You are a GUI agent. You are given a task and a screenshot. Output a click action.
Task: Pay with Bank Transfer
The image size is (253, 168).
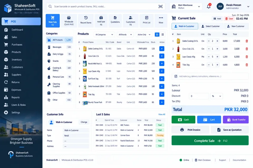(x=236, y=120)
